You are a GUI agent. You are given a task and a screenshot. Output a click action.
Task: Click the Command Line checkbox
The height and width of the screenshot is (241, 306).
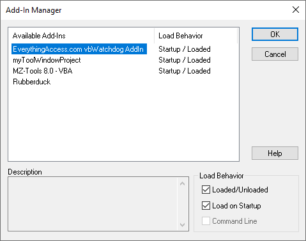point(206,221)
